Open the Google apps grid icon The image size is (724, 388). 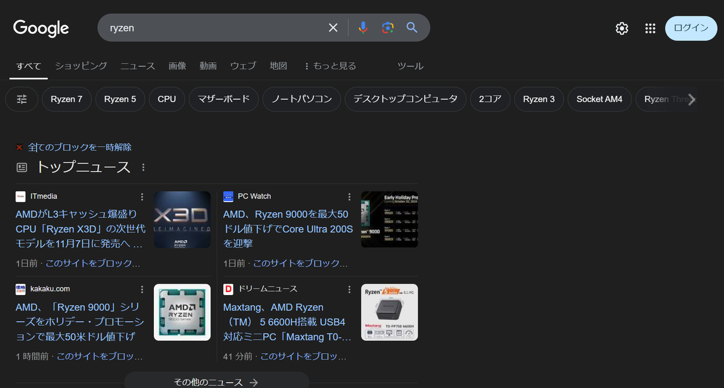click(650, 28)
